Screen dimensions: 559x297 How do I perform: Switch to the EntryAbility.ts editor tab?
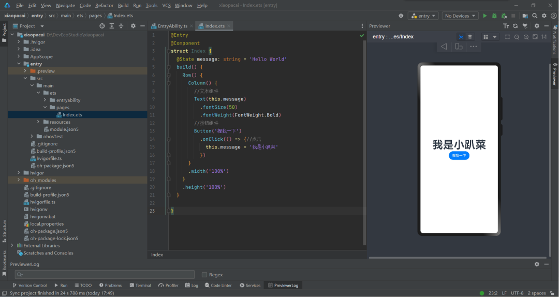click(172, 26)
